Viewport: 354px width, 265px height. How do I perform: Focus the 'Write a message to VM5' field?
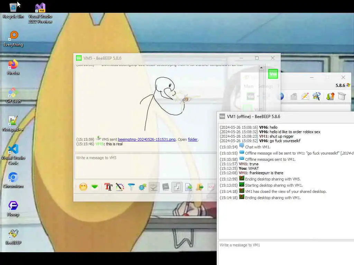tap(146, 166)
